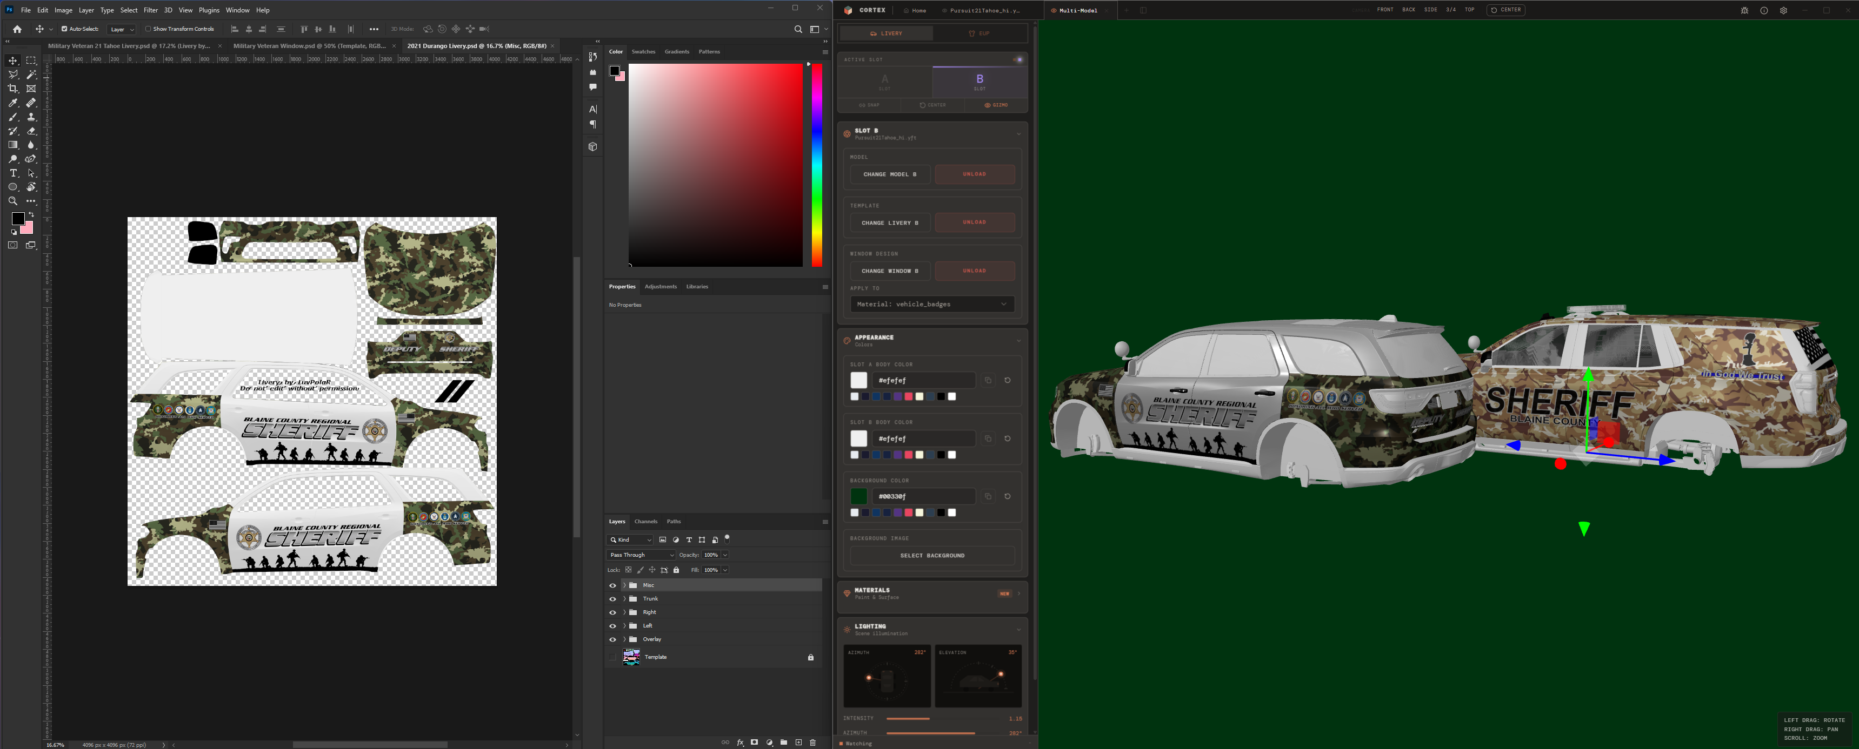Hide the Left layer group
Viewport: 1859px width, 749px height.
pyautogui.click(x=612, y=626)
